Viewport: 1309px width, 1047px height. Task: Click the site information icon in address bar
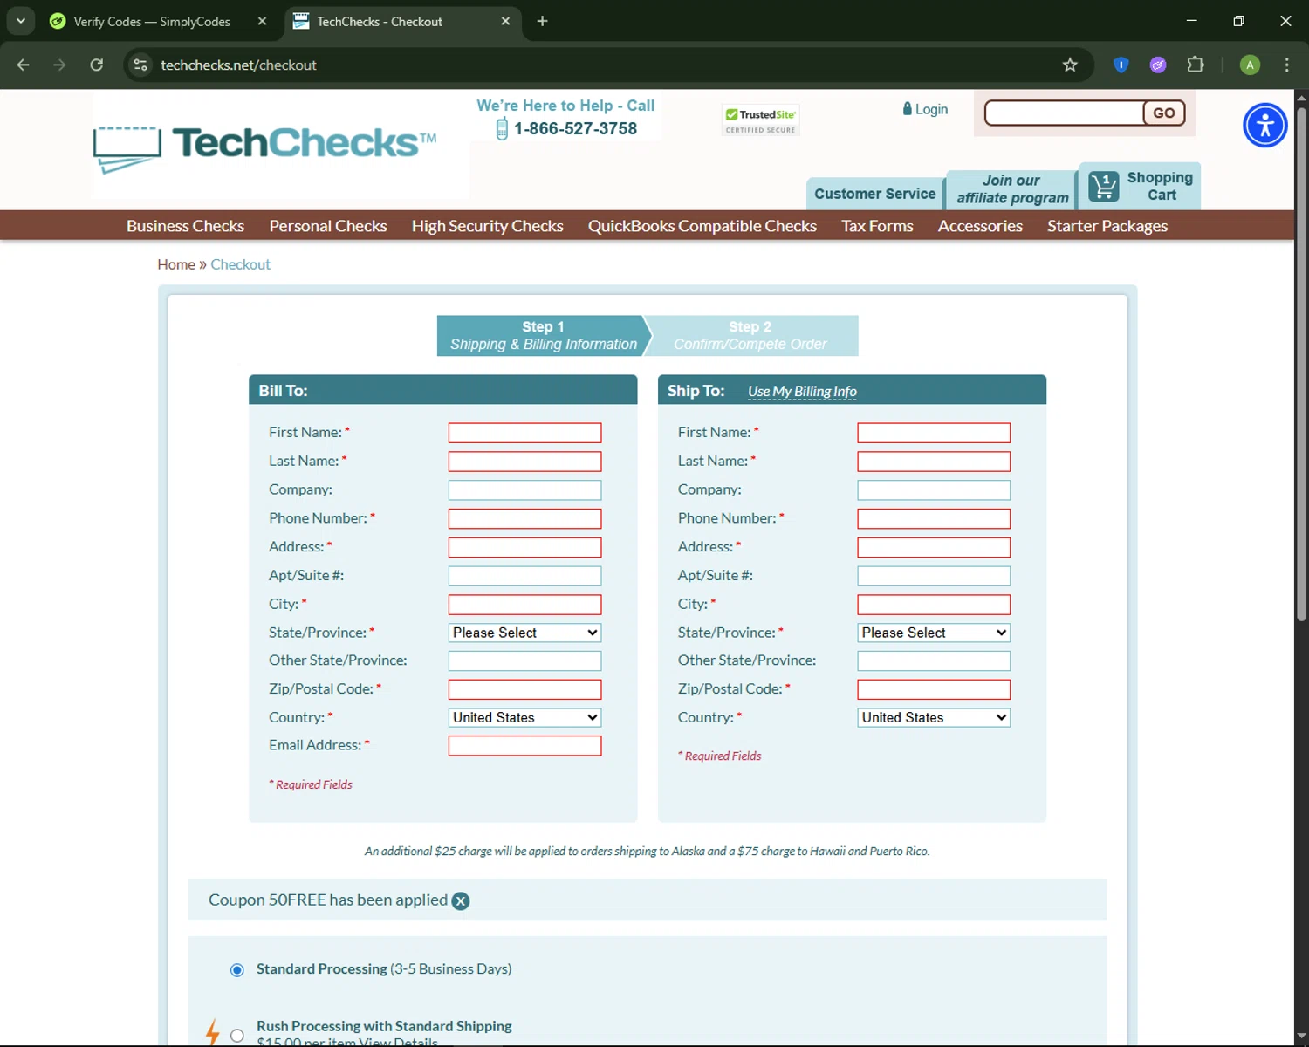point(140,65)
